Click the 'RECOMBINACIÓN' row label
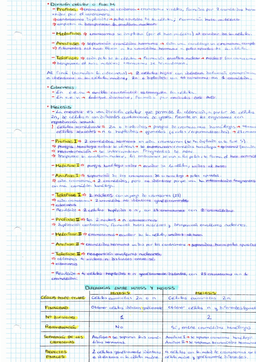The height and width of the screenshot is (362, 256). click(x=61, y=327)
